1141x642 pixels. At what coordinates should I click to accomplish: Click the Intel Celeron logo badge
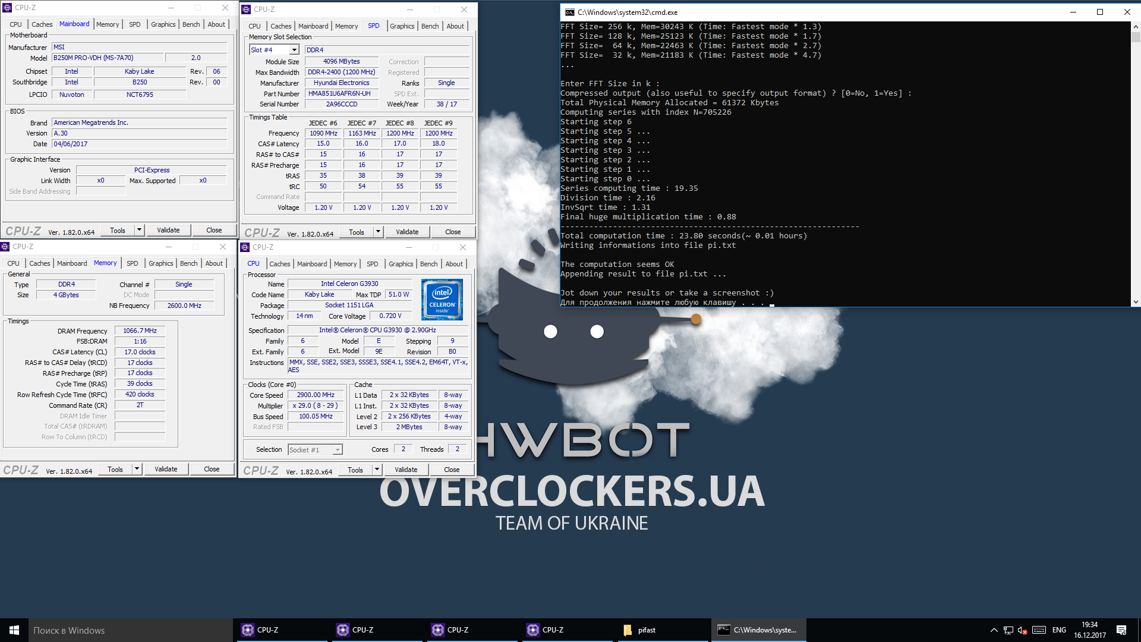point(442,300)
